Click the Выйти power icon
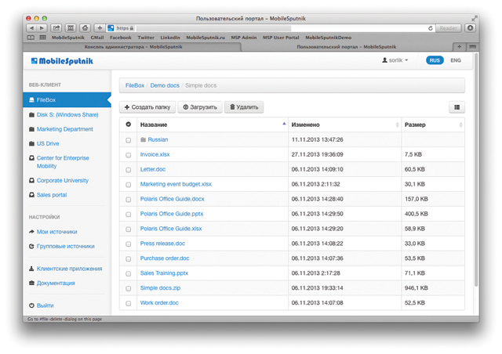The width and height of the screenshot is (502, 354). pos(31,305)
